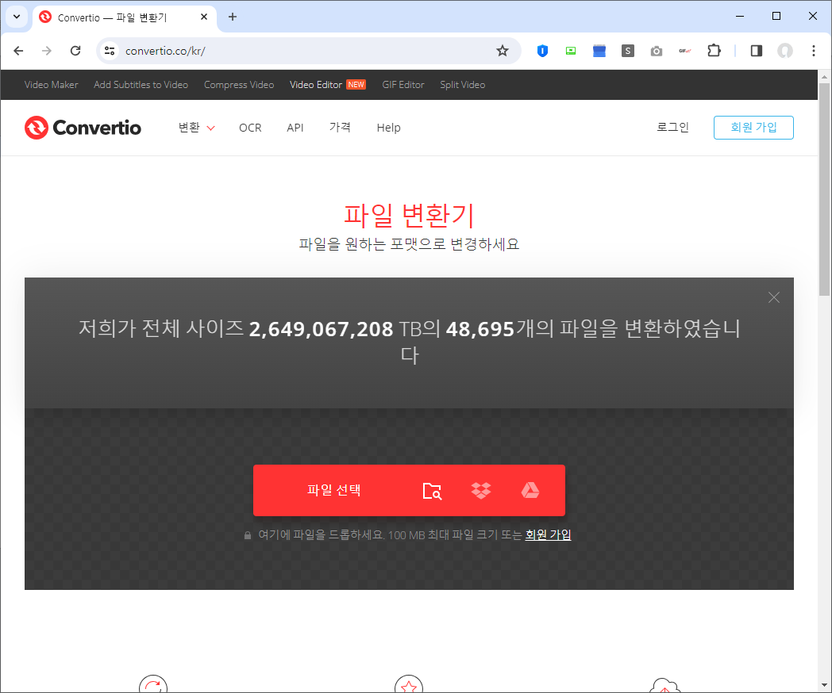Open the Chrome profile avatar icon
Viewport: 832px width, 693px height.
[x=785, y=50]
